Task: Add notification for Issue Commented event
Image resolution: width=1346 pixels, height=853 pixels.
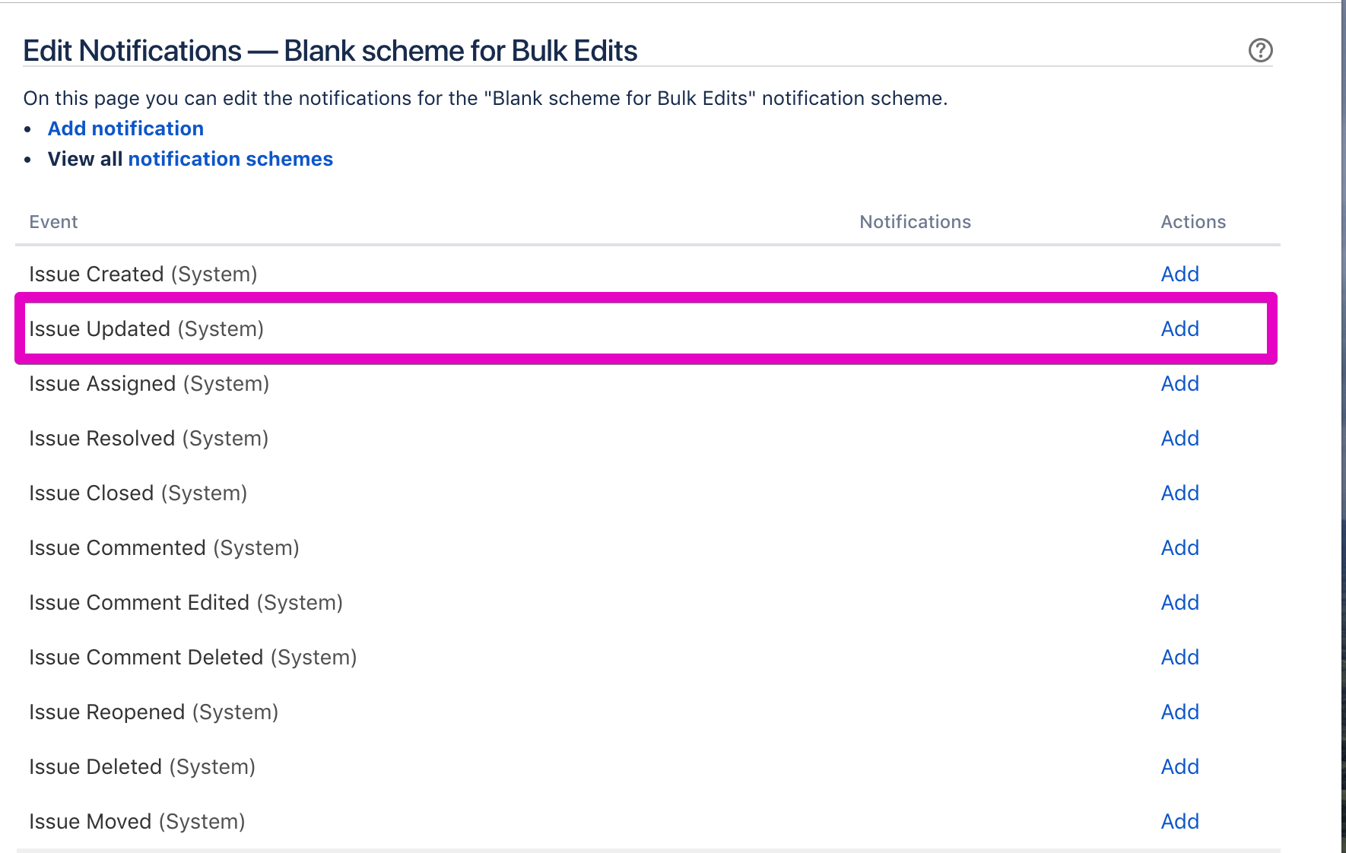Action: [x=1179, y=548]
